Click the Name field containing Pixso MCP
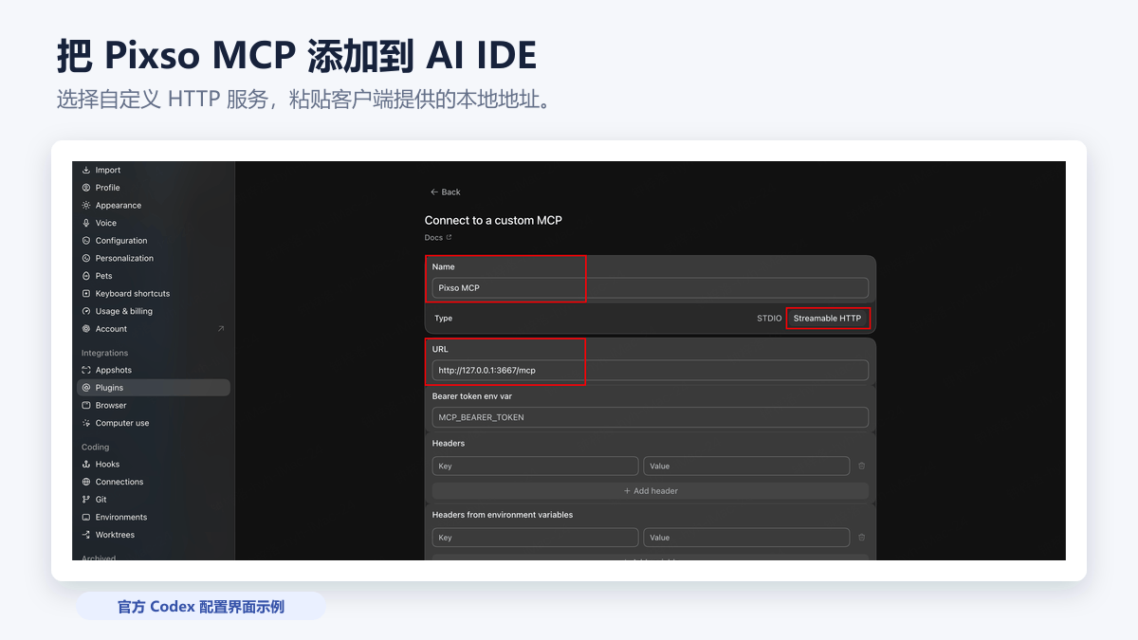The image size is (1138, 640). click(651, 288)
